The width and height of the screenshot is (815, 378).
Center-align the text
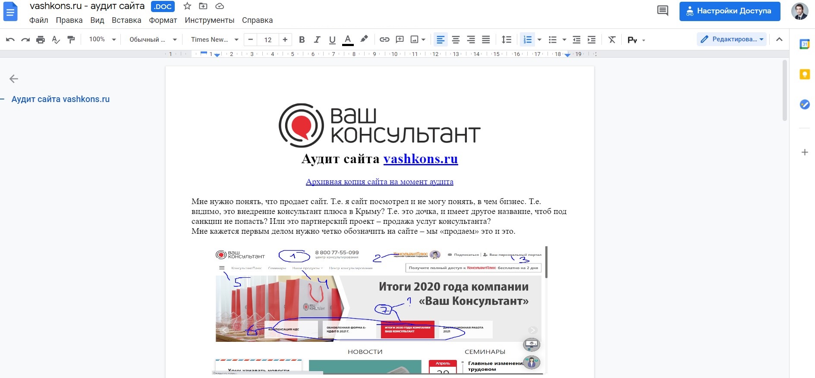(x=456, y=40)
